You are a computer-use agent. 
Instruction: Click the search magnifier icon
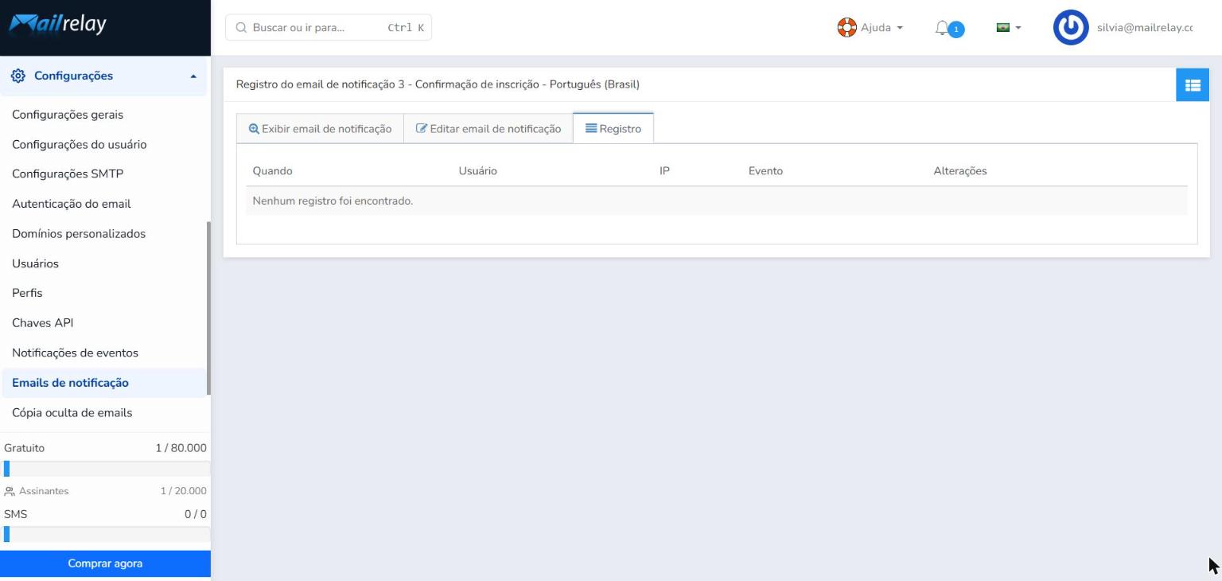tap(241, 28)
